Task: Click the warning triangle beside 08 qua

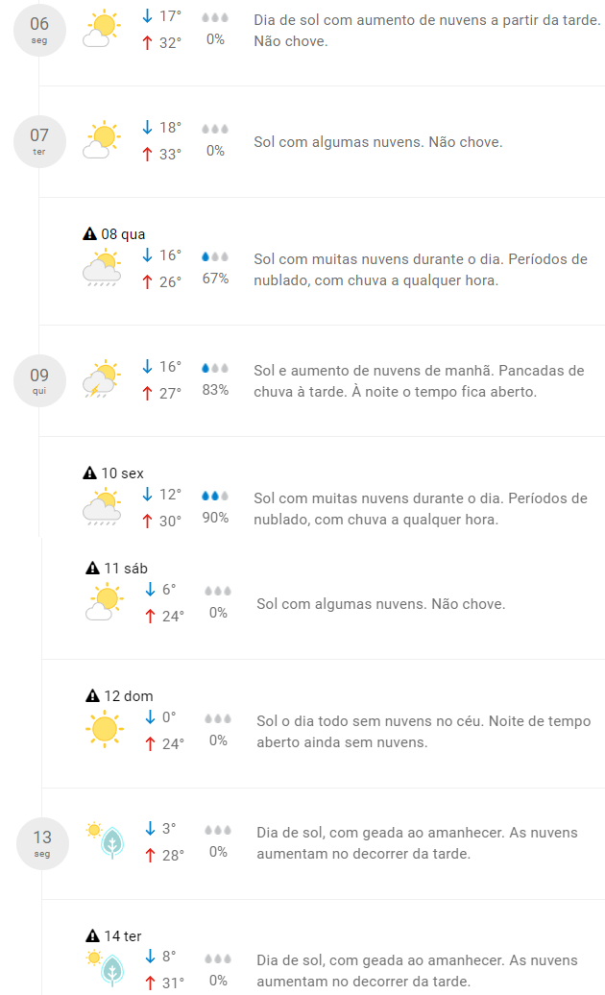Action: pyautogui.click(x=90, y=233)
